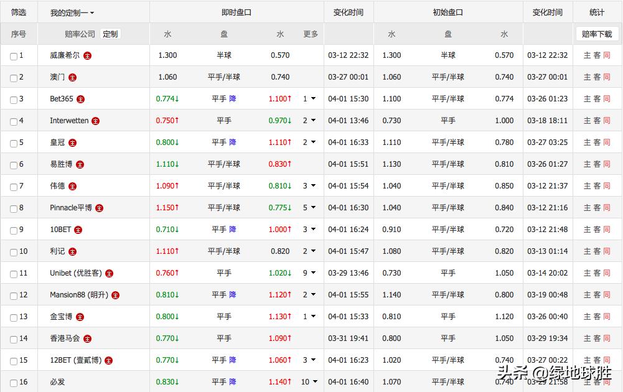Click 1.150↑ odds in Pinnacle平博 row
The height and width of the screenshot is (392, 623).
[167, 208]
